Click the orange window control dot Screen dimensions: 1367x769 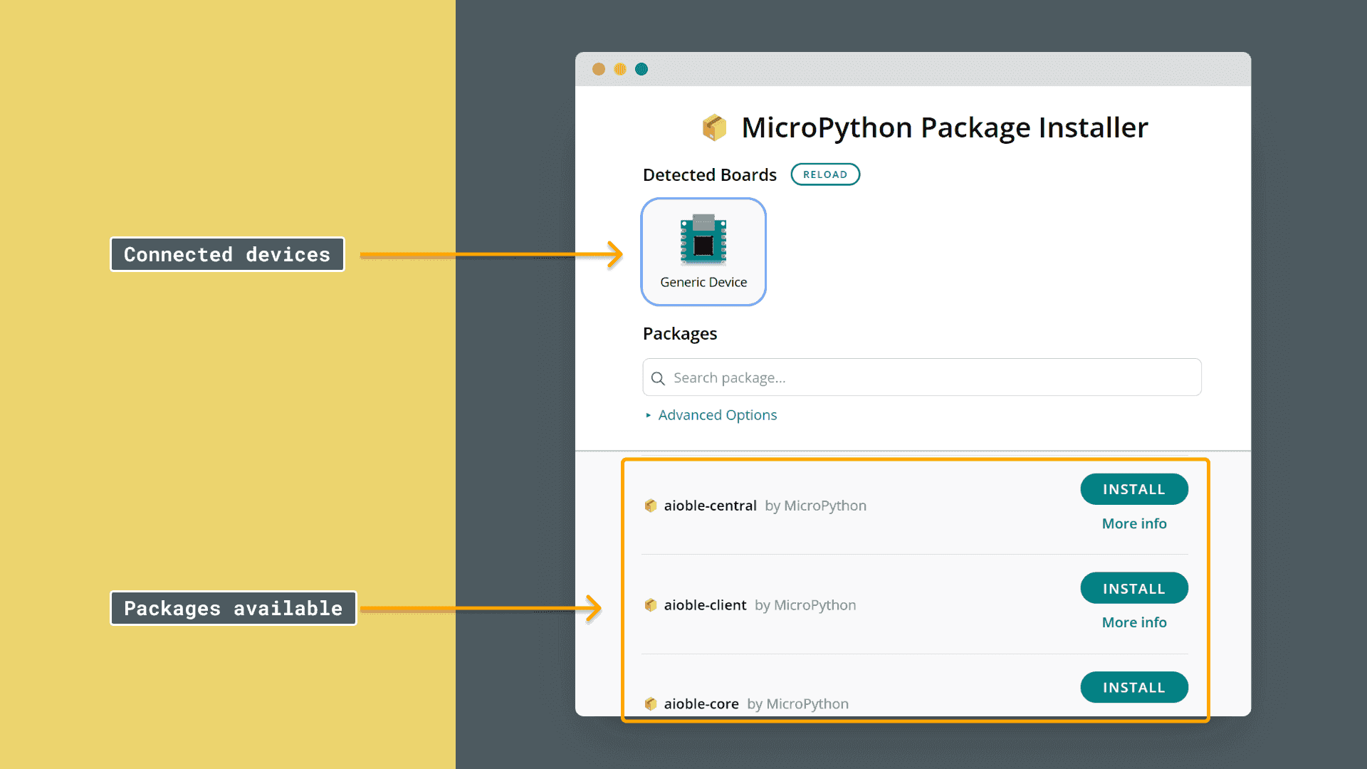598,69
